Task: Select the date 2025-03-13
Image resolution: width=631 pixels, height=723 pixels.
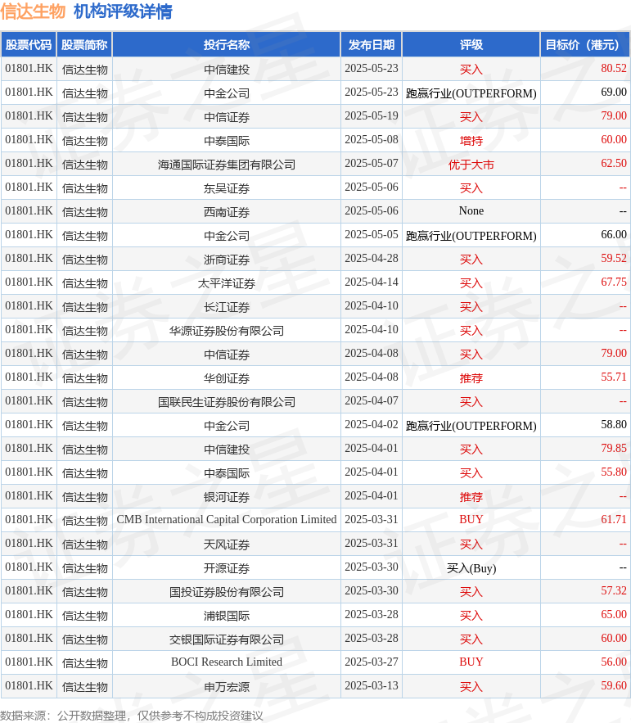Action: pyautogui.click(x=371, y=685)
